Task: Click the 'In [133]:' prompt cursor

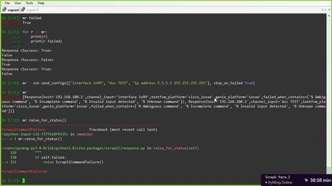Action: 24,180
